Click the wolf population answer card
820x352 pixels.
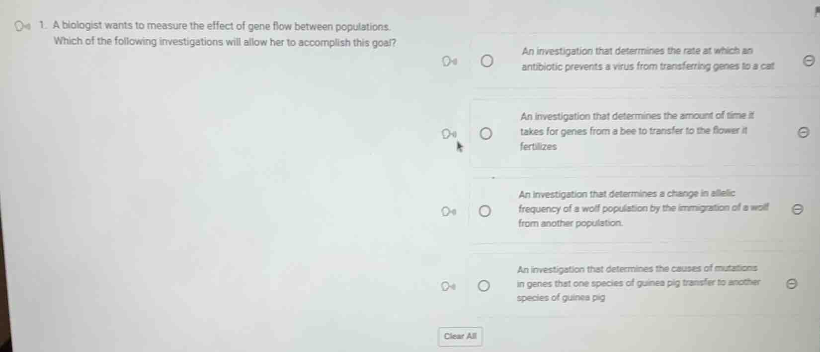[641, 210]
